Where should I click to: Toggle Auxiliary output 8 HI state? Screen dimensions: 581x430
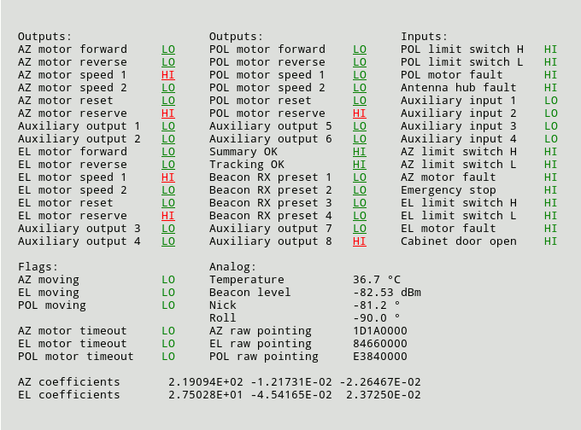359,241
